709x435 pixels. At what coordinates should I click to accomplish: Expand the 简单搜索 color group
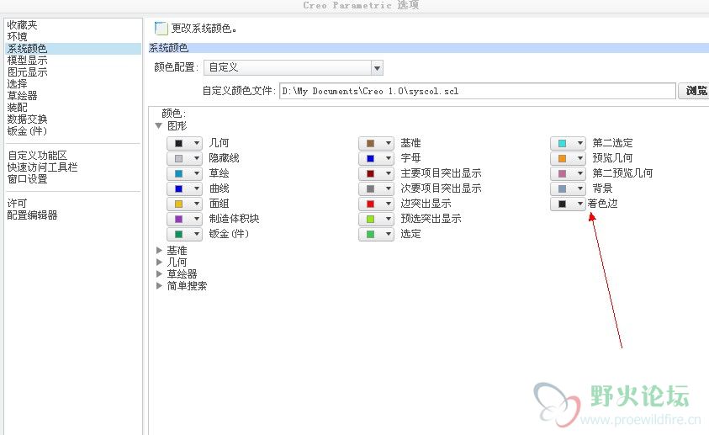(x=159, y=285)
